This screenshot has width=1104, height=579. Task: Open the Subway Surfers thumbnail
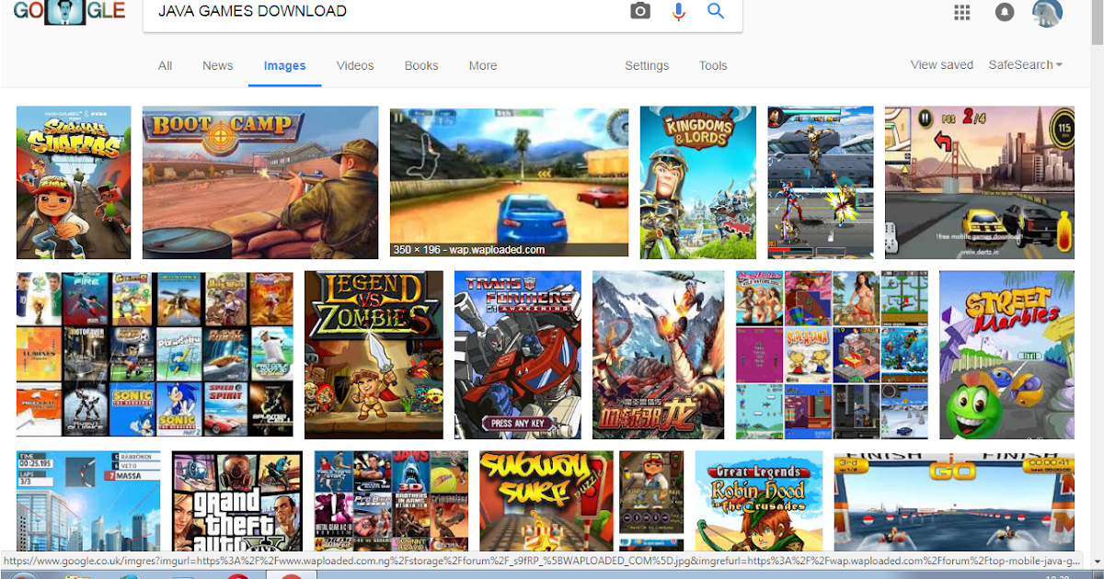pyautogui.click(x=74, y=183)
